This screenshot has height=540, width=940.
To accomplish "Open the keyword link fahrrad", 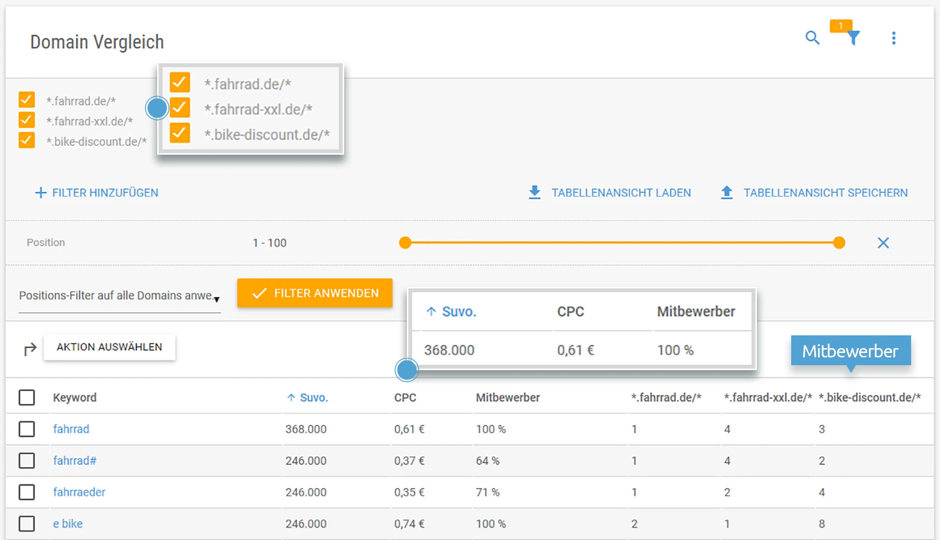I will [x=71, y=429].
